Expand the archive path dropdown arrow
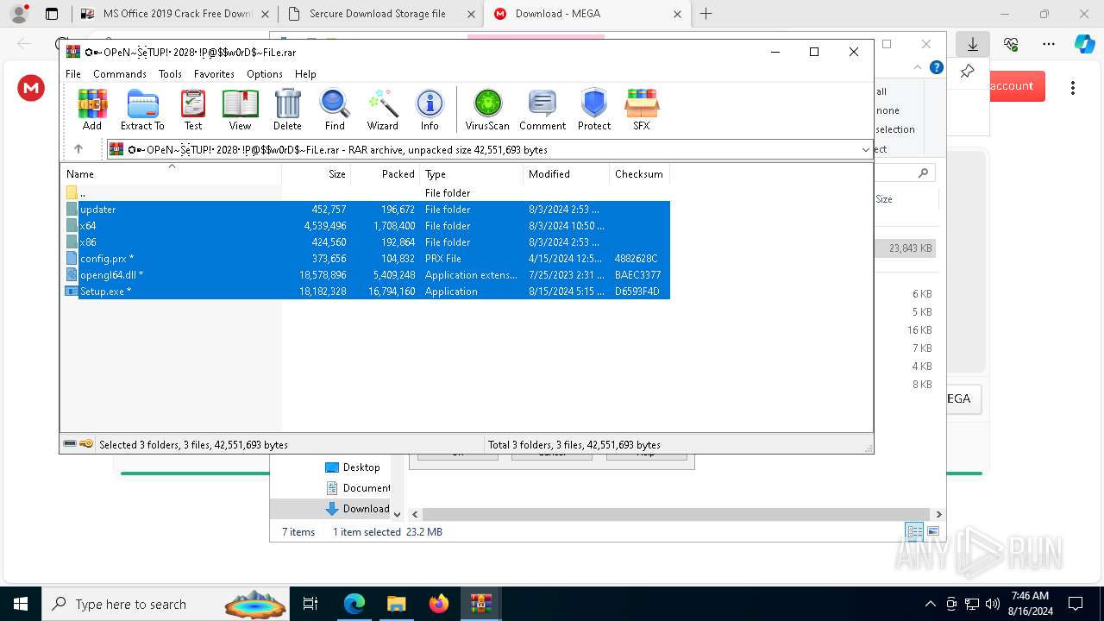This screenshot has height=621, width=1104. pyautogui.click(x=865, y=149)
